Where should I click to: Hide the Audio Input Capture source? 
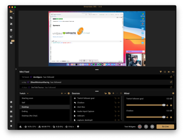pyautogui.click(x=118, y=111)
